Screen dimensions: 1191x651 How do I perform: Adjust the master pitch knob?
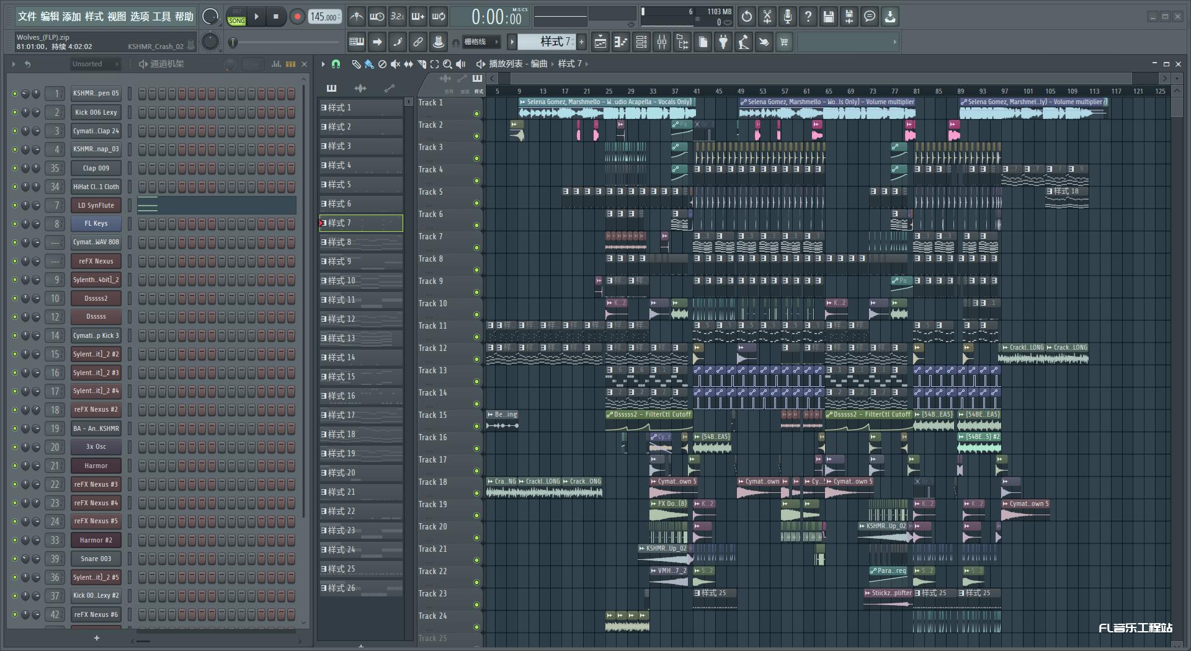pos(210,42)
